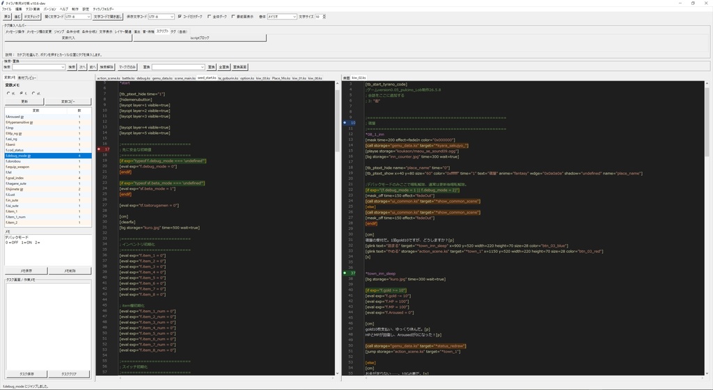This screenshot has width=713, height=390.
Task: Open the 設定 menu
Action: coord(86,9)
